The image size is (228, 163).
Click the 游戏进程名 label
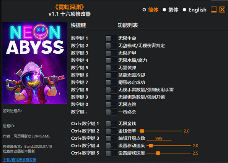pos(13,111)
